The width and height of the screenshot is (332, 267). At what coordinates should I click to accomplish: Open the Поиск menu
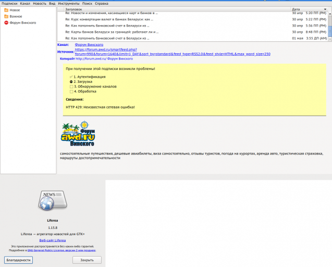[x=87, y=4]
